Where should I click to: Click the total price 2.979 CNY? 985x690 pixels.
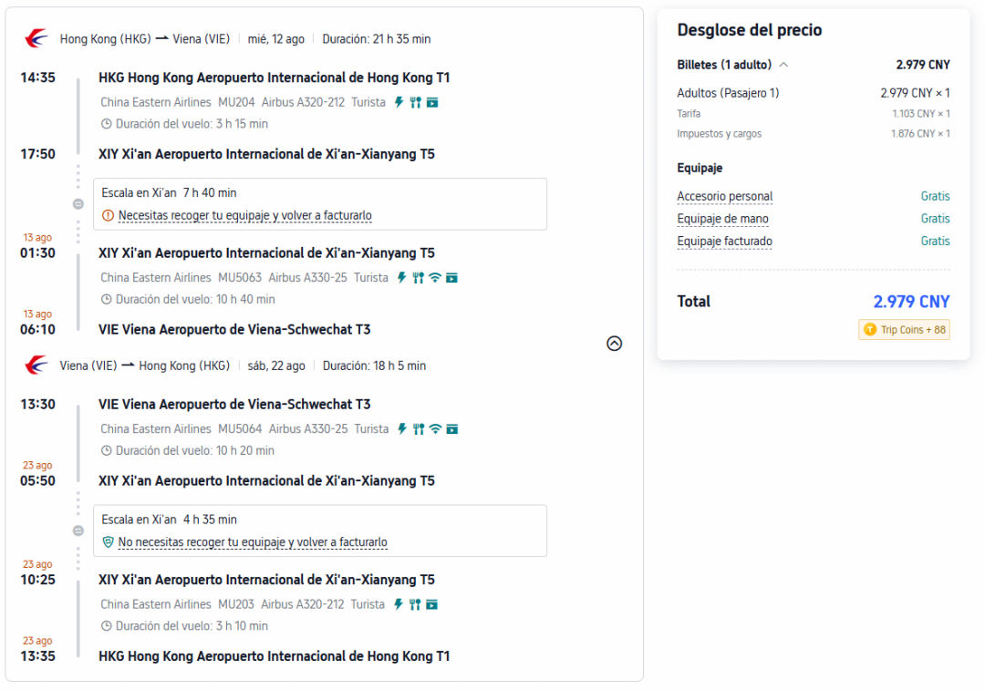point(911,302)
